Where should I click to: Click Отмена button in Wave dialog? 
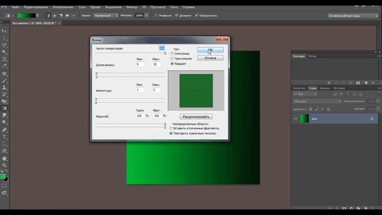[x=210, y=58]
